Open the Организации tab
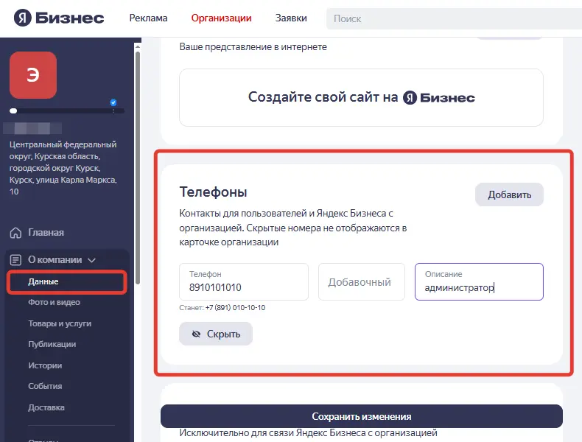Viewport: 582px width, 442px height. click(221, 18)
